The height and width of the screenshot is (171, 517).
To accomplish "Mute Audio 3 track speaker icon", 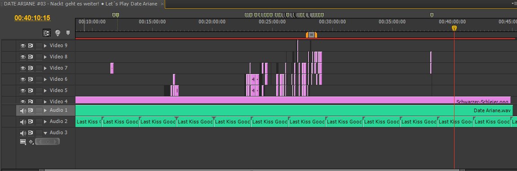I will [23, 133].
